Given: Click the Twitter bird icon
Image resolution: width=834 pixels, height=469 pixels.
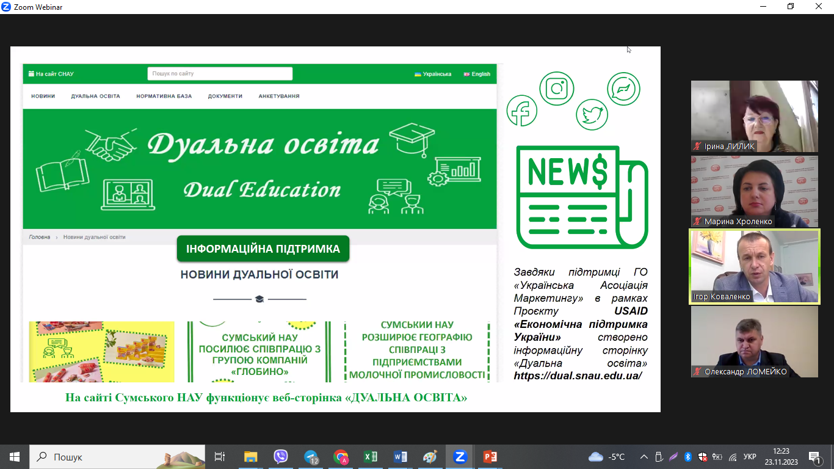Looking at the screenshot, I should point(592,114).
